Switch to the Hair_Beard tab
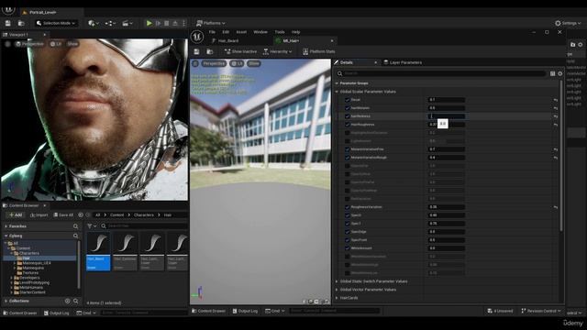This screenshot has width=587, height=330. [228, 40]
